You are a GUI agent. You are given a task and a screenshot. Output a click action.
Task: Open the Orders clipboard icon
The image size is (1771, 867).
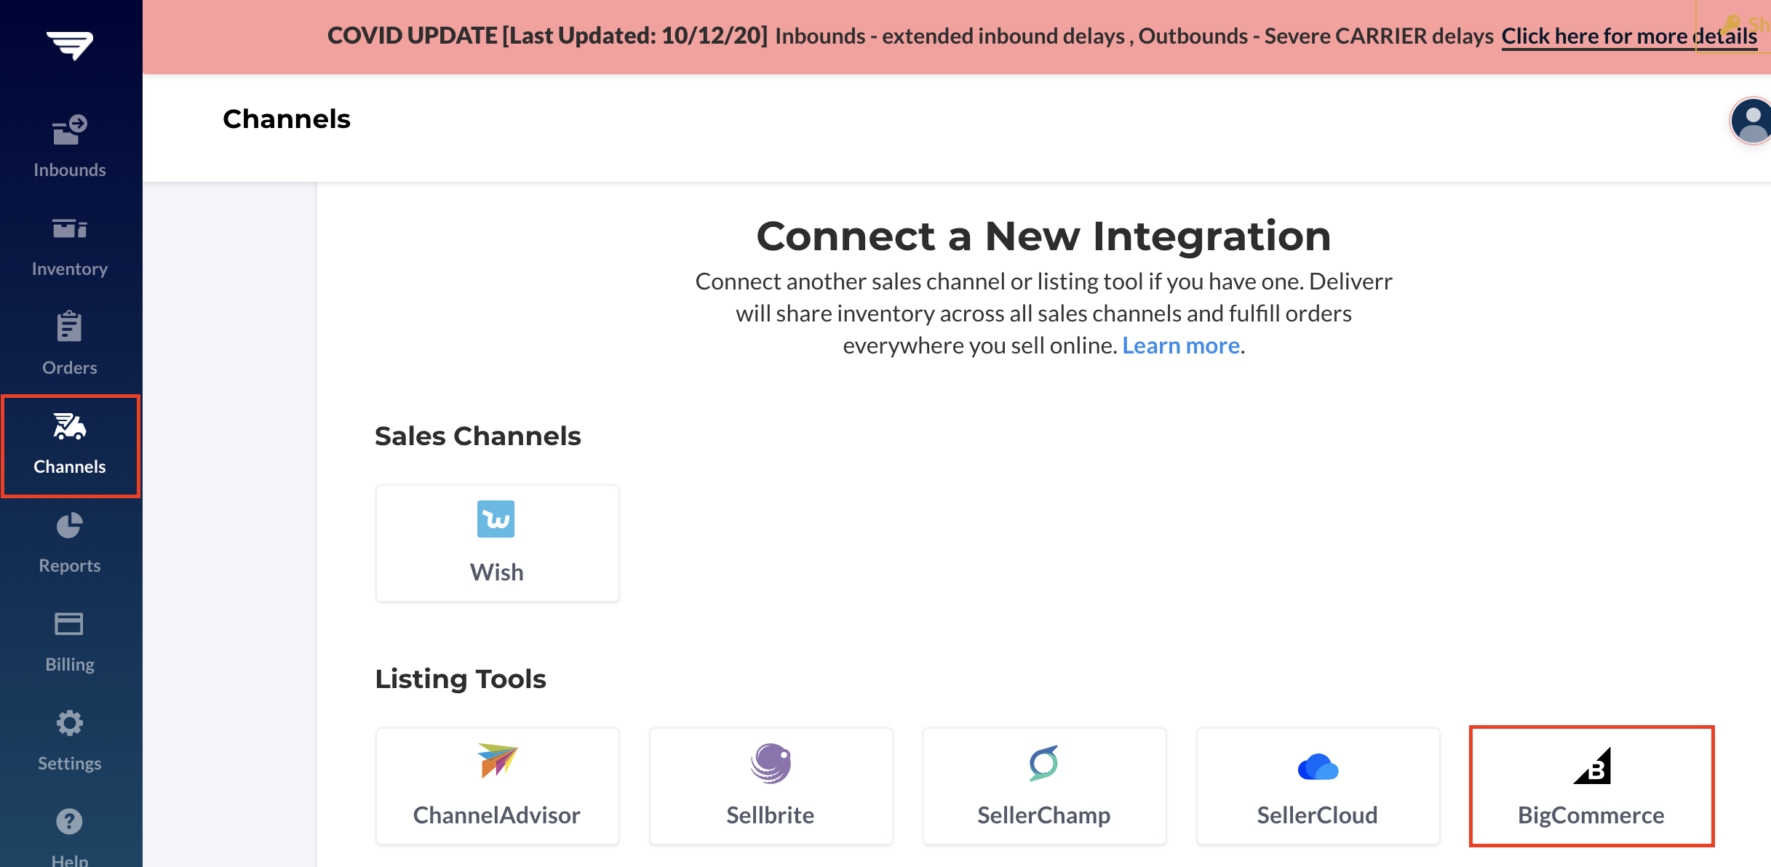click(x=70, y=327)
